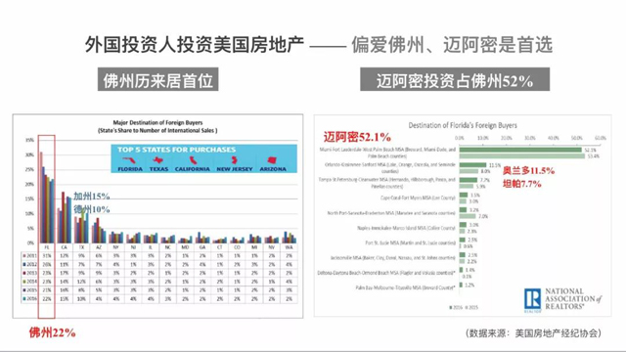Click the North Port-Sarasota-Bradenton MSA row label

click(391, 213)
